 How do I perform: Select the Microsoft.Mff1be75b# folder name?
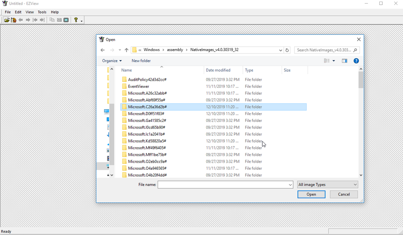[x=147, y=155]
